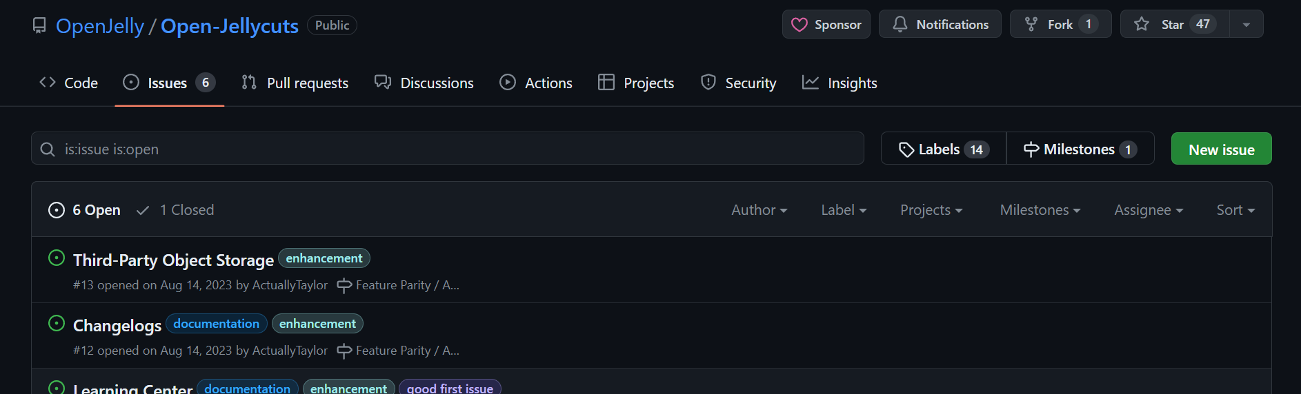Screen dimensions: 1301x394
Task: Click the Labels tag icon
Action: [906, 149]
